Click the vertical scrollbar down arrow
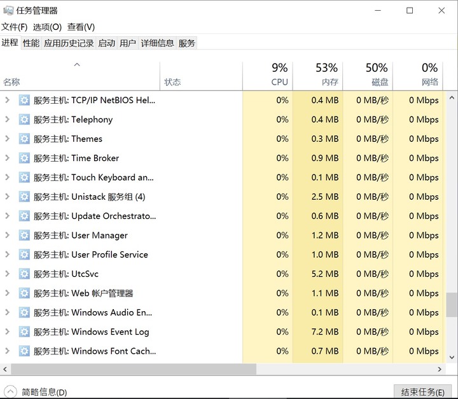 click(452, 357)
